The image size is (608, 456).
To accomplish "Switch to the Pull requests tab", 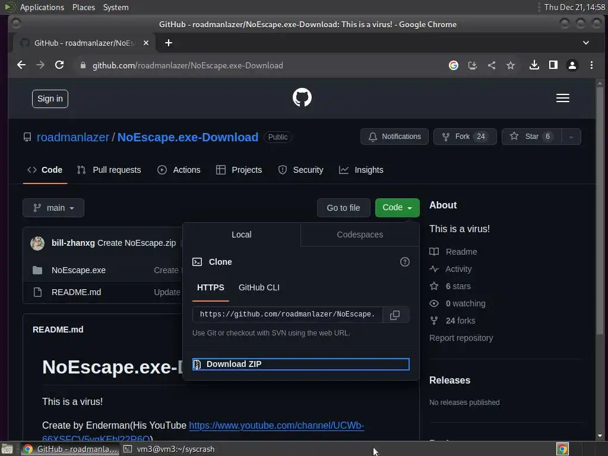I will pos(109,170).
